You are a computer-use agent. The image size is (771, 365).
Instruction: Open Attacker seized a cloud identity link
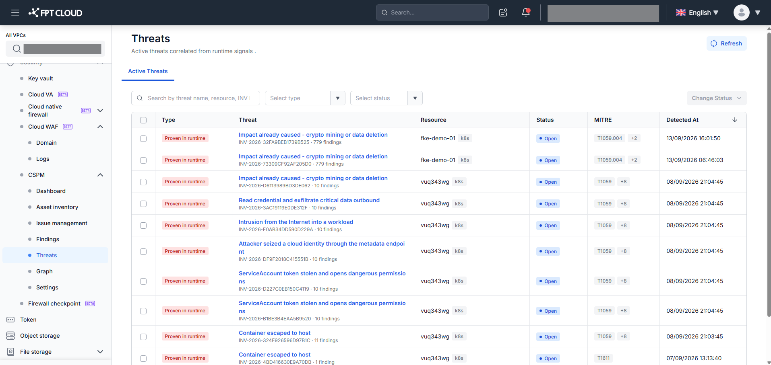pyautogui.click(x=322, y=248)
